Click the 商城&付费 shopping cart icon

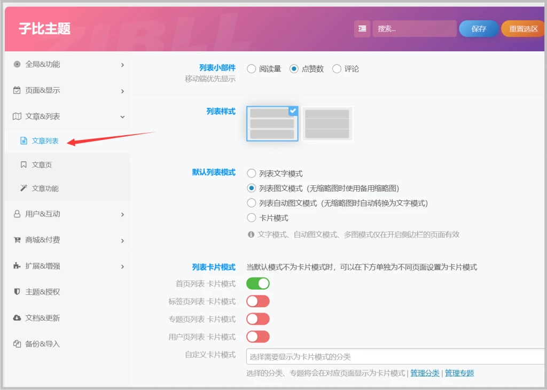(x=17, y=240)
